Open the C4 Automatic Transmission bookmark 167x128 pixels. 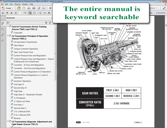(25, 42)
